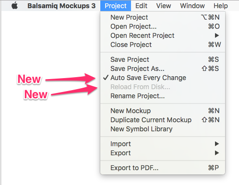The image size is (239, 185).
Task: Click the Balsamiq Mockups 3 app menu
Action: coord(61,6)
